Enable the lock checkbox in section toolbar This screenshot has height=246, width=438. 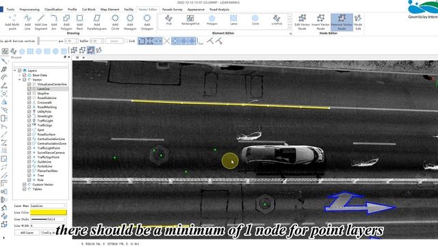click(x=126, y=41)
